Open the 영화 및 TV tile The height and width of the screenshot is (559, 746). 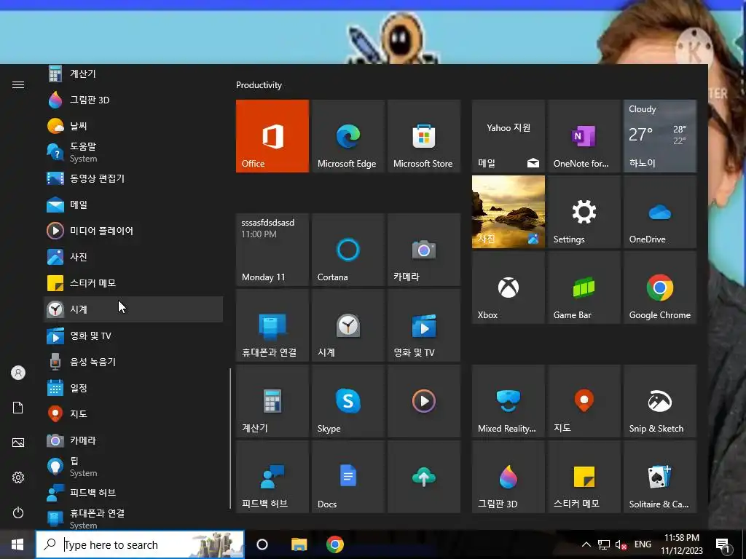pos(424,325)
